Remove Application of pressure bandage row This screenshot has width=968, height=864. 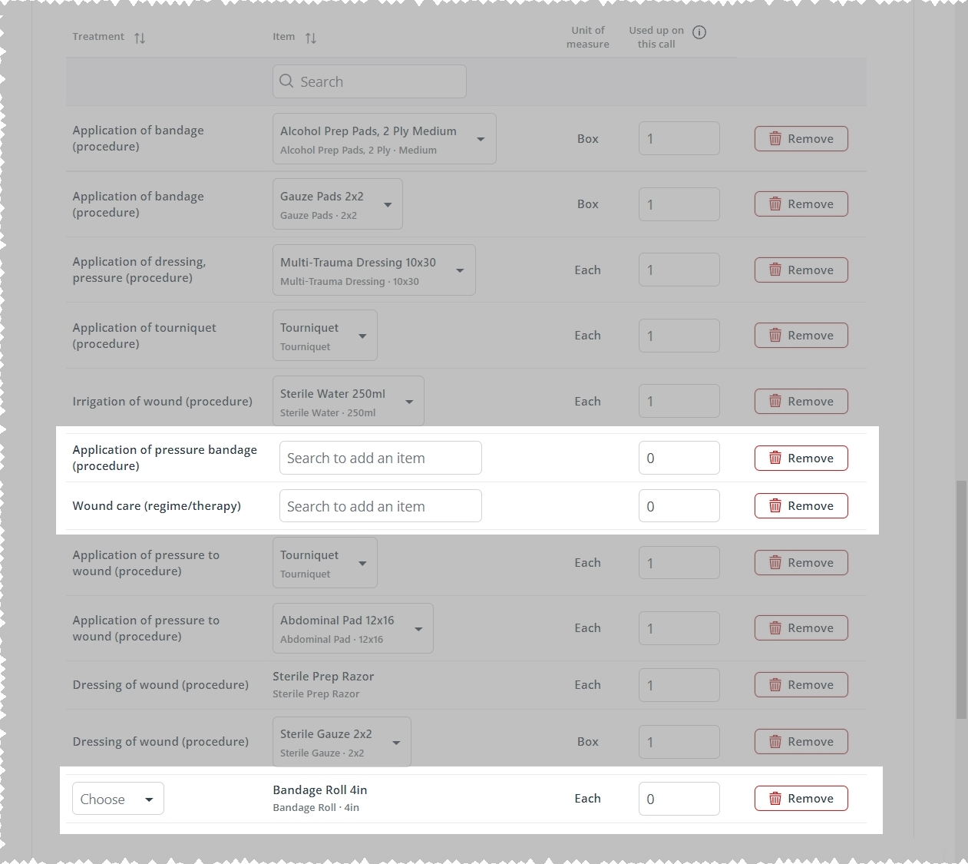(801, 458)
